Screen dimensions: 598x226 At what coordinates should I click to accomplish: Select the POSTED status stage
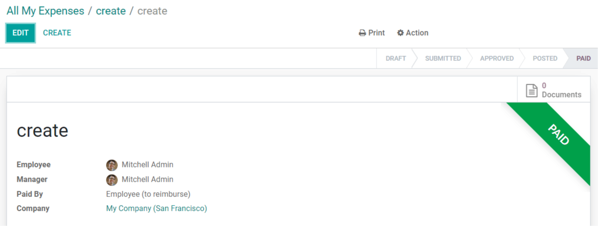point(545,59)
